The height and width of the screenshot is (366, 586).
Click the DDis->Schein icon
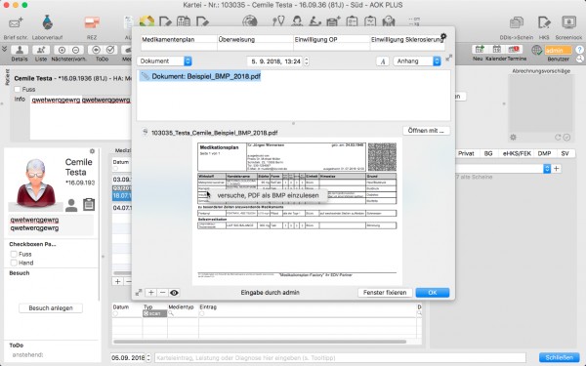coord(516,22)
